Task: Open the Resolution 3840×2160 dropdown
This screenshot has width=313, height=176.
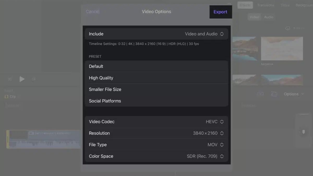Action: (156, 133)
